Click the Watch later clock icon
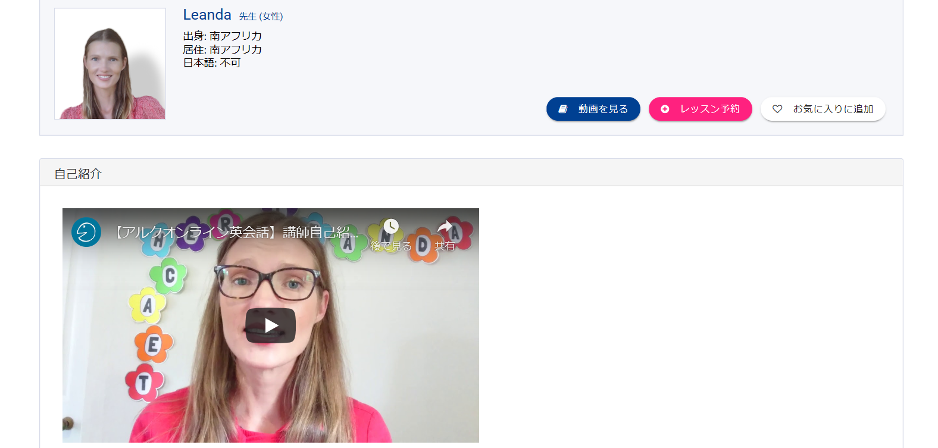Screen dimensions: 938x448 [x=391, y=226]
